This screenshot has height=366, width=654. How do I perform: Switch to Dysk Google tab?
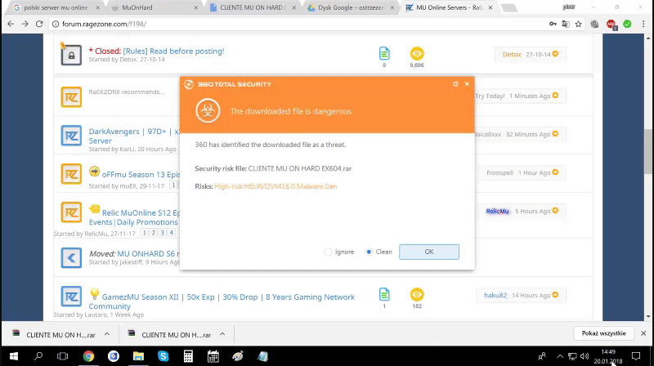point(351,7)
